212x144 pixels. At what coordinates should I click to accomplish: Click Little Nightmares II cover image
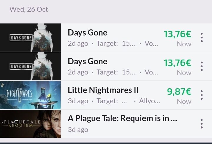pyautogui.click(x=30, y=95)
